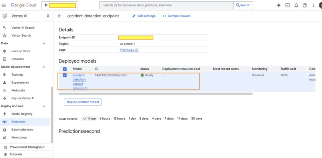Screen dimensions: 322x158
Task: Click the Endpoints antenna icon
Action: point(4,122)
